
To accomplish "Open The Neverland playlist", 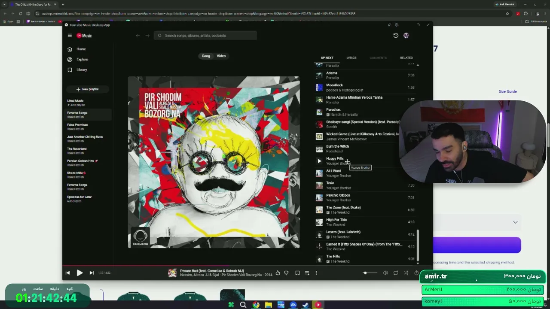I will coord(88,151).
